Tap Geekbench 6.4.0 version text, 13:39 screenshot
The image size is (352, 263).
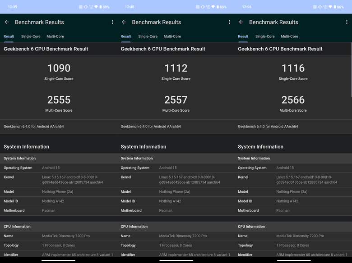coord(34,127)
